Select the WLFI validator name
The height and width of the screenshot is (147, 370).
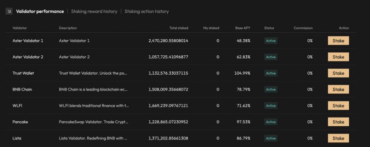17,106
